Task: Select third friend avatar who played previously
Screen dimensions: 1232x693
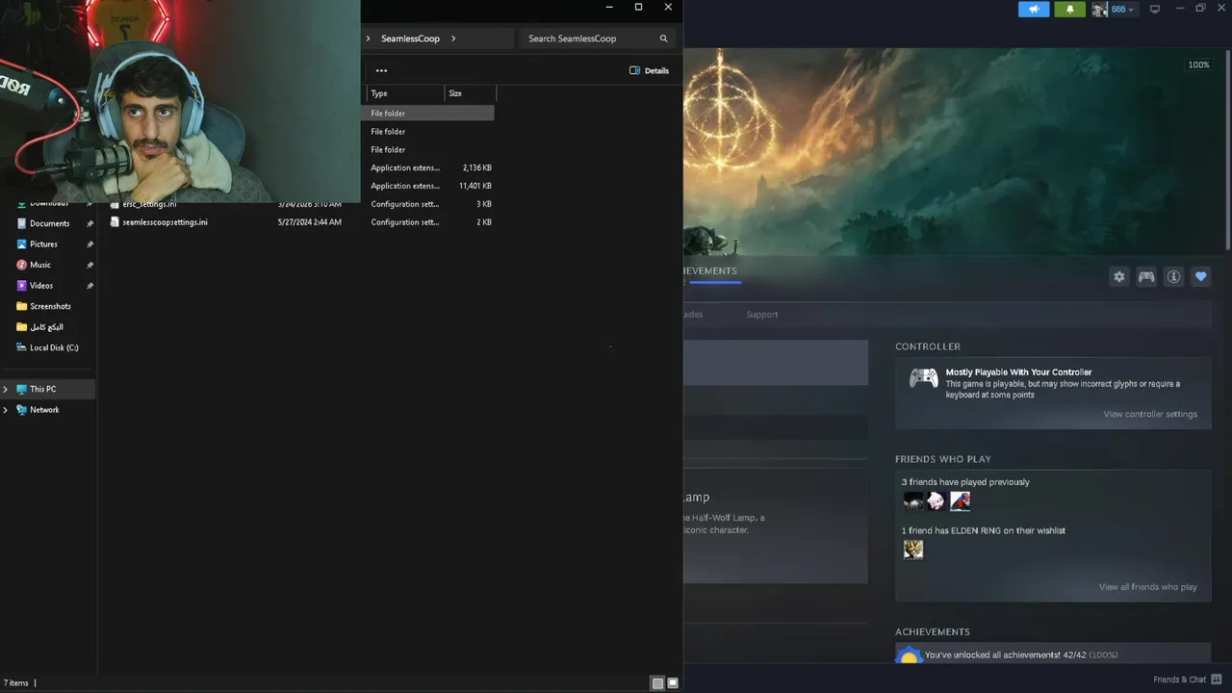Action: (x=960, y=500)
